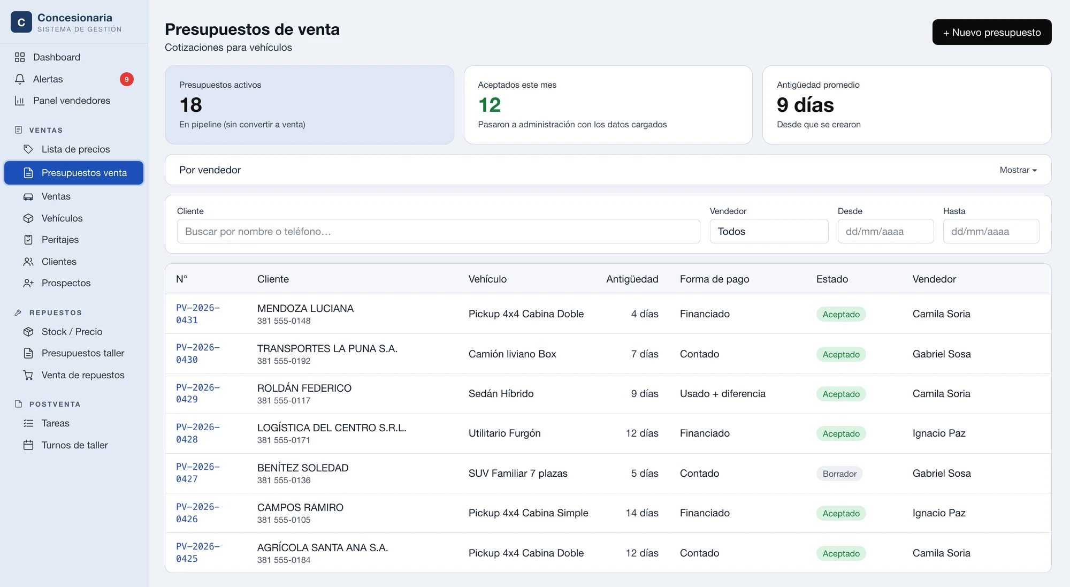Open budget link PV-2026-0426

[x=198, y=513]
